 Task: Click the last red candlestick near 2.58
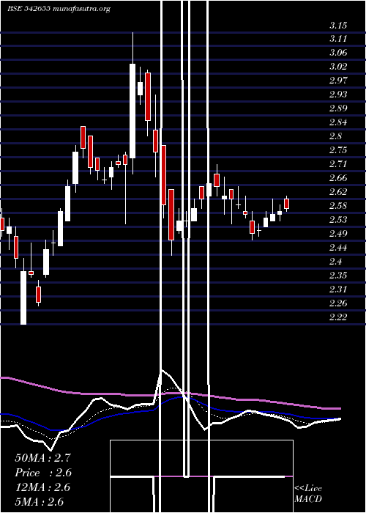[x=287, y=204]
